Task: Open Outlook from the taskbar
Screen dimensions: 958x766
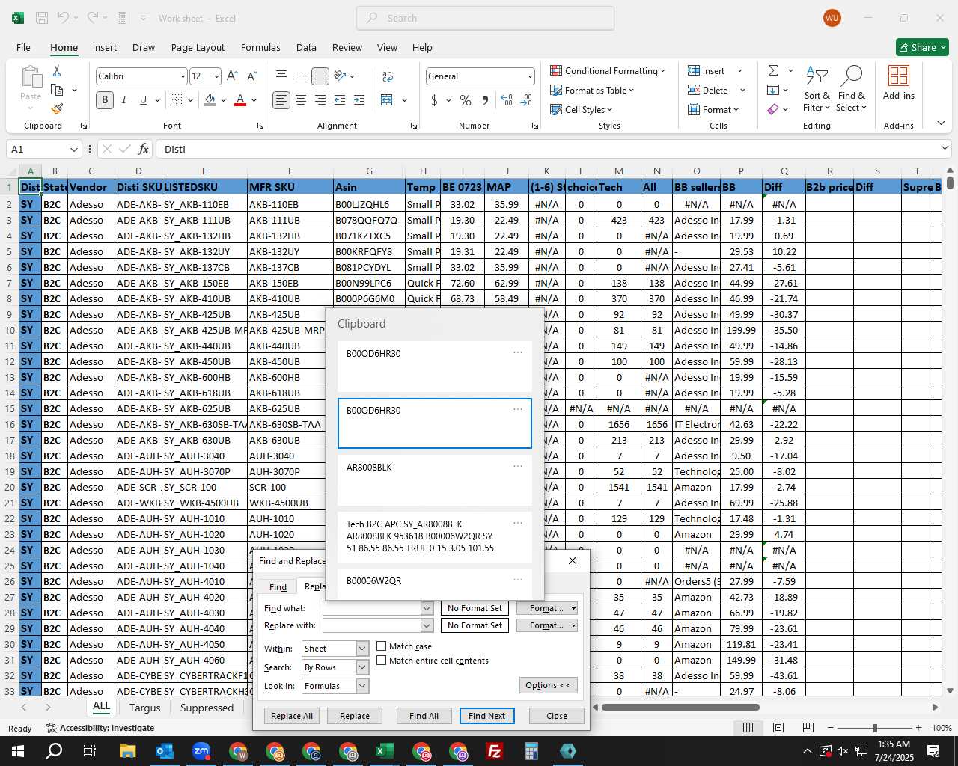Action: point(165,751)
